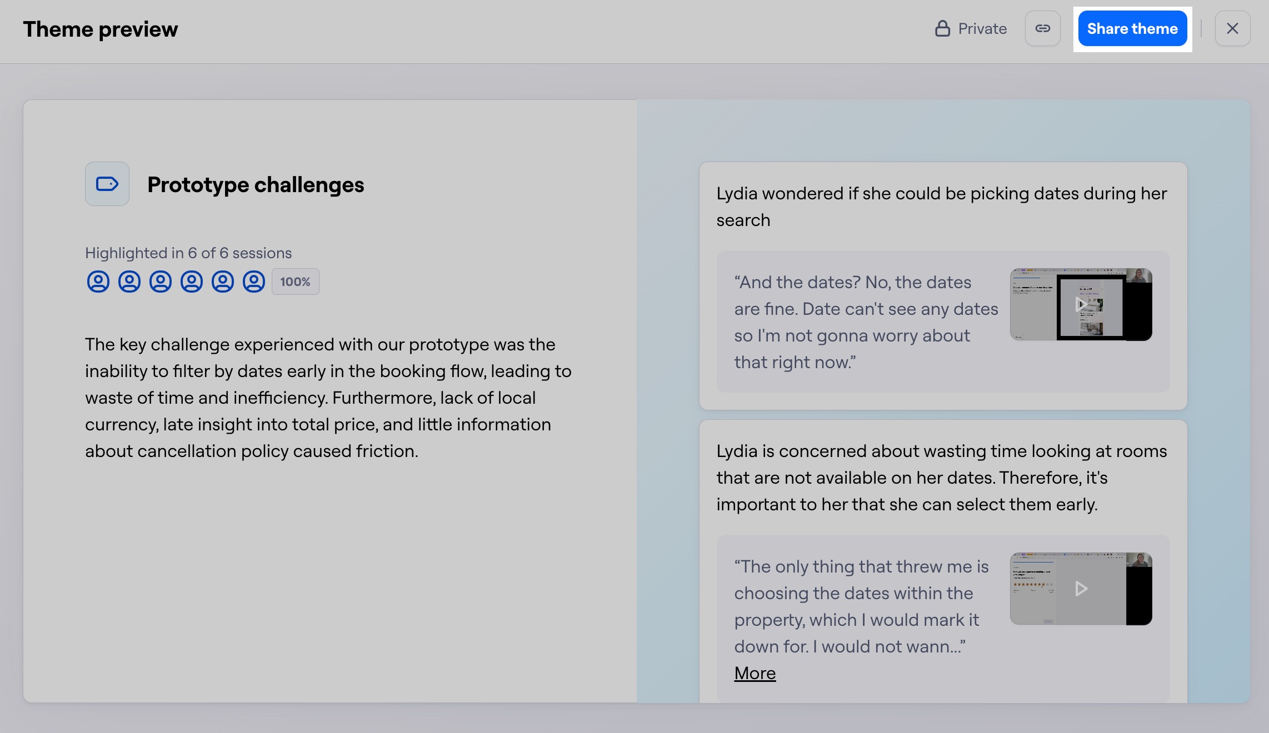Click the 100% highlighted sessions badge
1269x733 pixels.
pyautogui.click(x=295, y=282)
